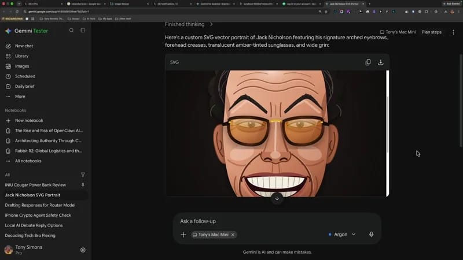Open INIU Cougar Power Bank Review chat
463x260 pixels.
35,185
